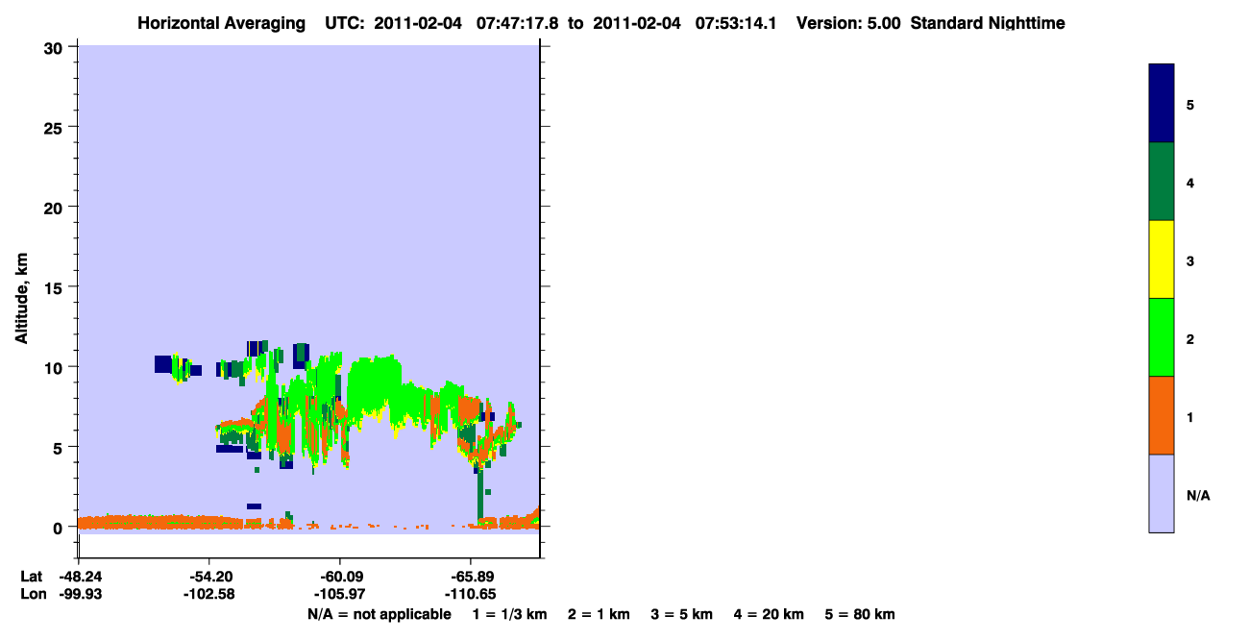Click the bright green colorbar segment 2
Viewport: 1249px width, 641px height.
point(1162,337)
